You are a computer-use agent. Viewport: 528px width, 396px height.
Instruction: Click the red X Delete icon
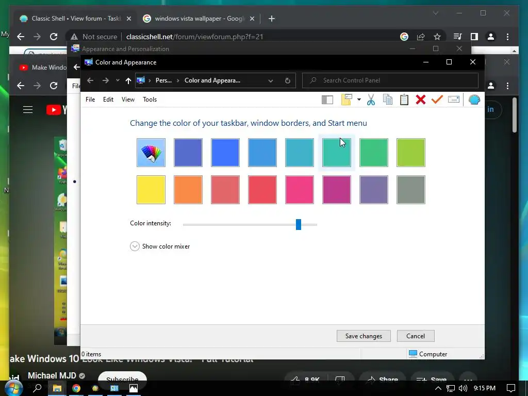421,100
